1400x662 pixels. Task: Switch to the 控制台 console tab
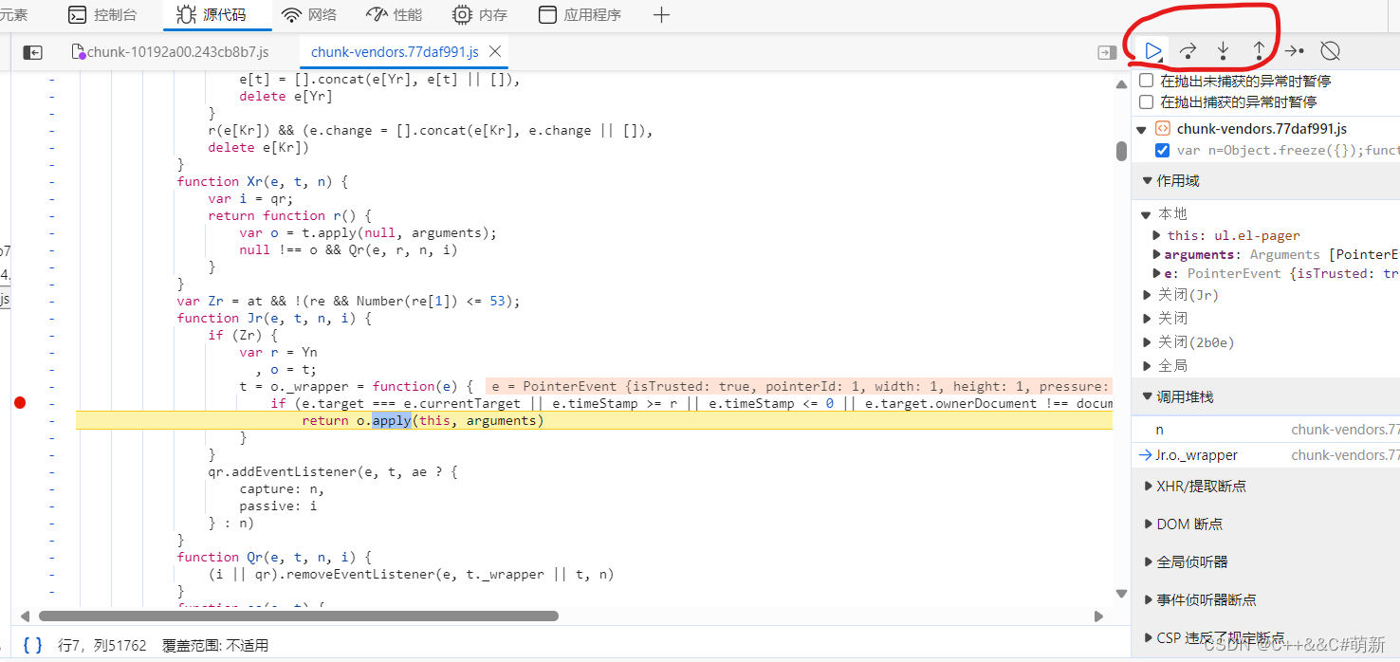click(102, 15)
